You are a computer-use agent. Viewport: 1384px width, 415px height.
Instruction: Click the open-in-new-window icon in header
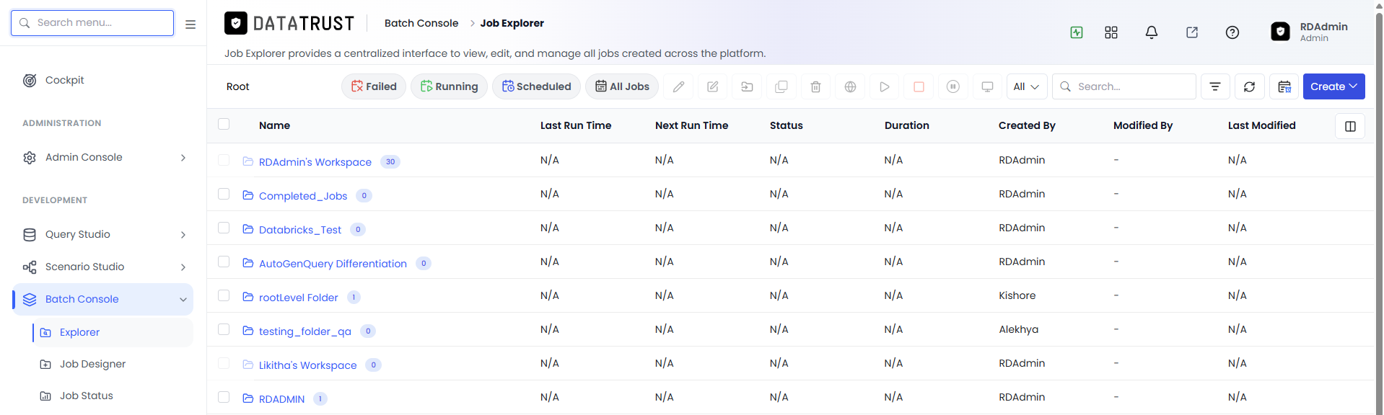pos(1192,32)
